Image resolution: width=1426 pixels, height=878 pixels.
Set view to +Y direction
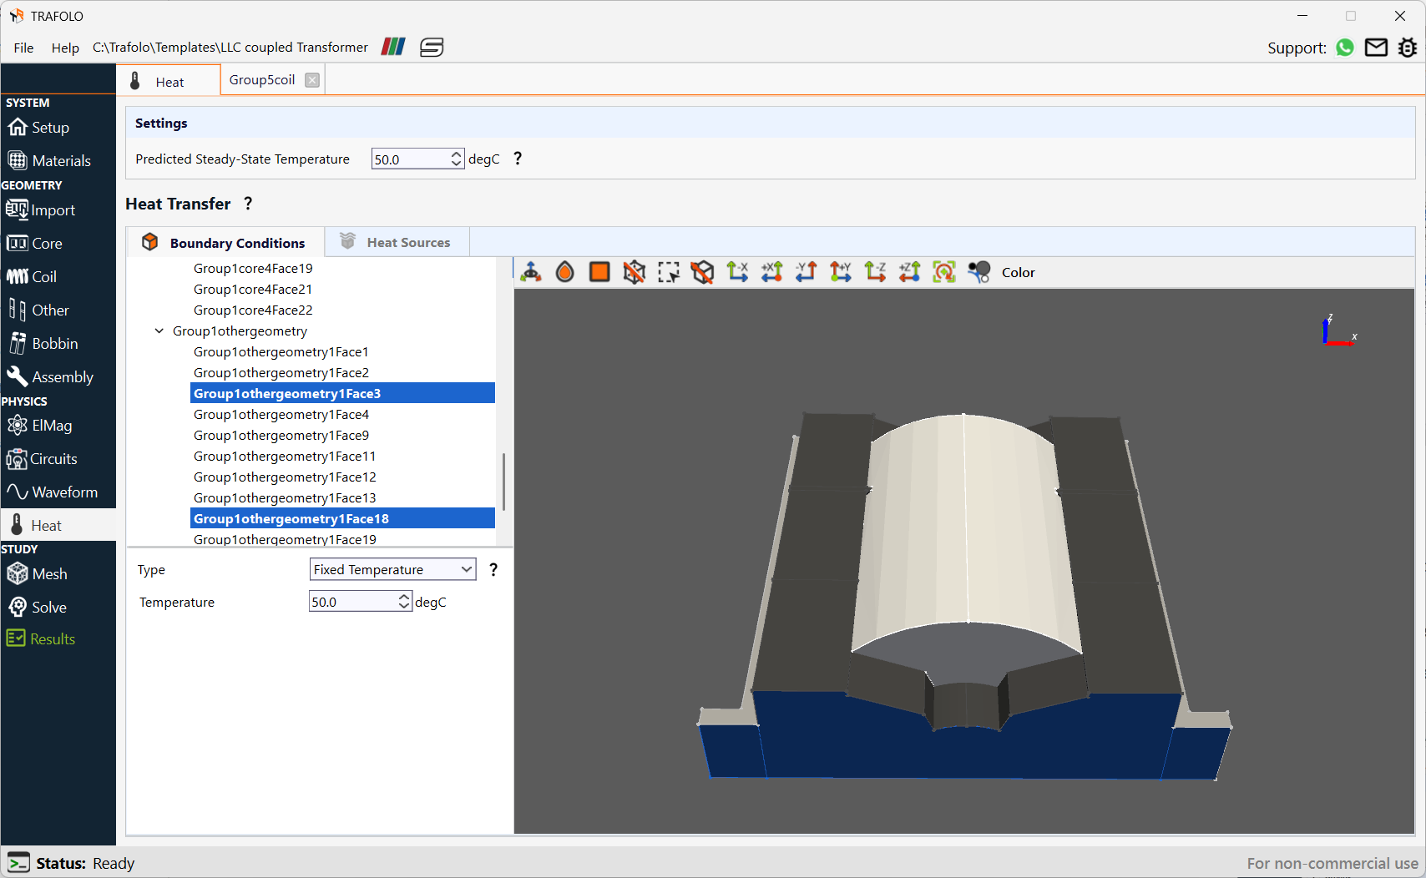[x=841, y=272]
